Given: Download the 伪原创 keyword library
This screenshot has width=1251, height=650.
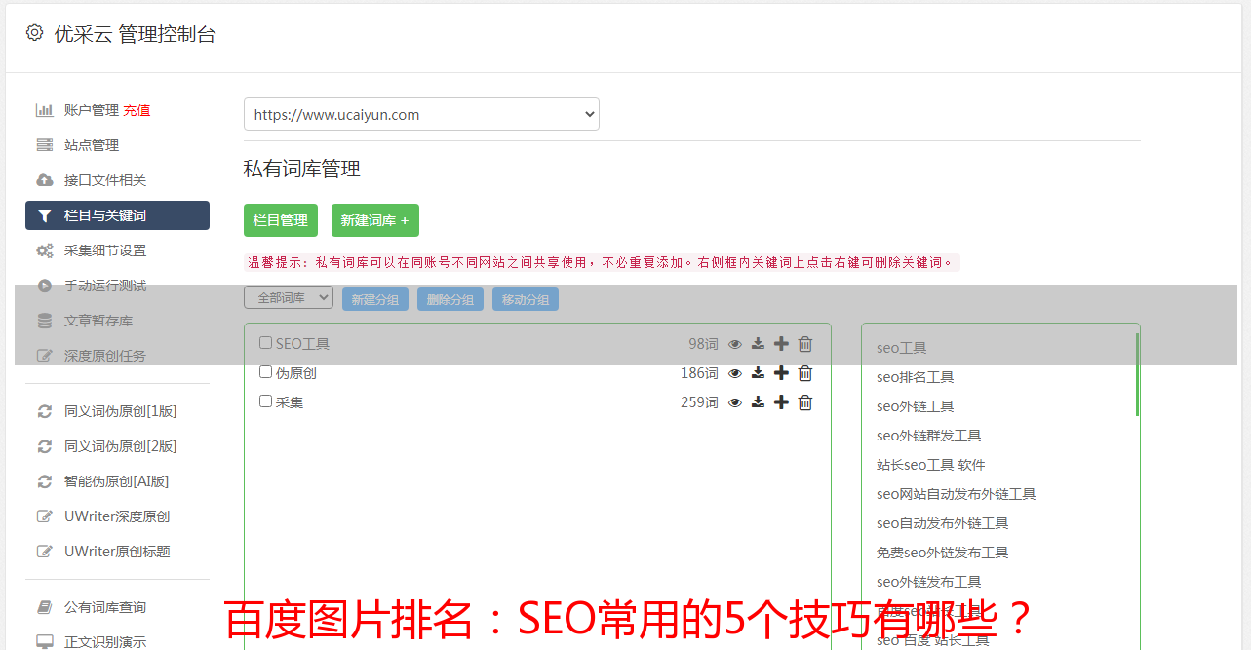Looking at the screenshot, I should [x=758, y=373].
